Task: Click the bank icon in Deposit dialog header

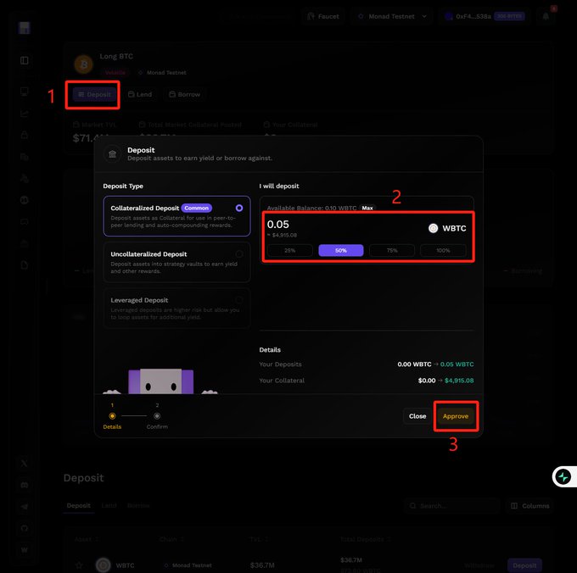Action: [x=112, y=154]
